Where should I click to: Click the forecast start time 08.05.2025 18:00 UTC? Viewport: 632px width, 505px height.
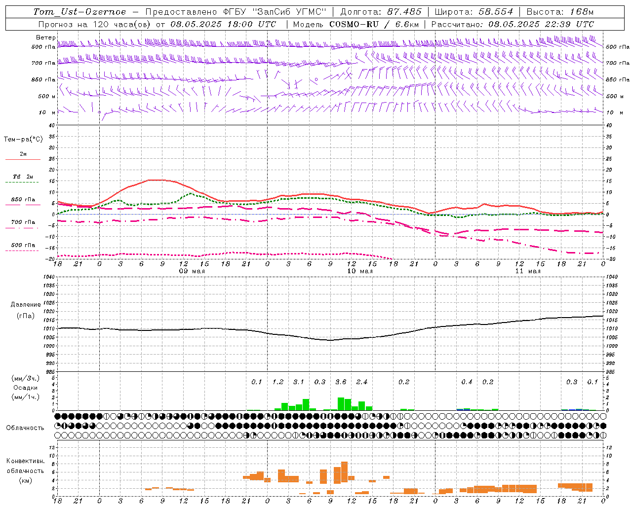(223, 24)
